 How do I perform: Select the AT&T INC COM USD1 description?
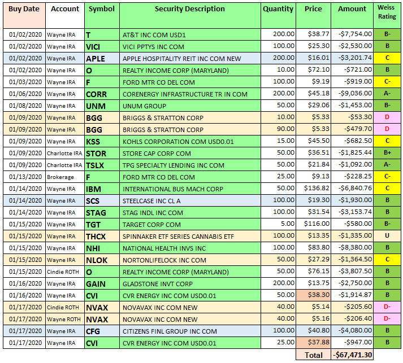pyautogui.click(x=154, y=35)
